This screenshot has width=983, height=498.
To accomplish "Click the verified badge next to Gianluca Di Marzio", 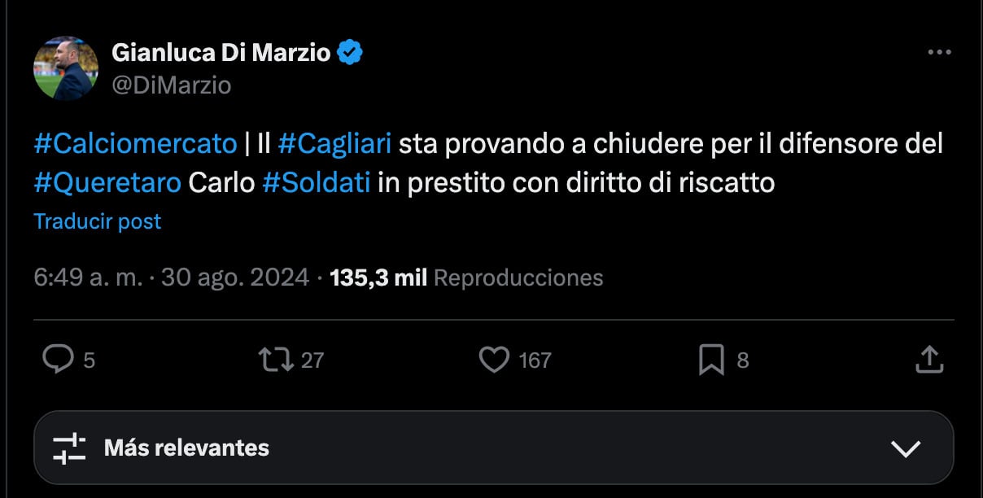I will pyautogui.click(x=350, y=50).
